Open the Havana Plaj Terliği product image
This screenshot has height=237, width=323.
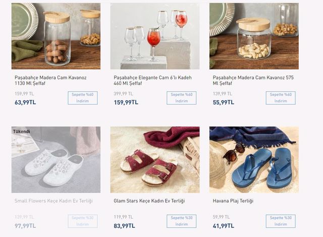click(254, 160)
